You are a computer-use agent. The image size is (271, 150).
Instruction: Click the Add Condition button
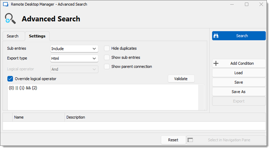[239, 64]
